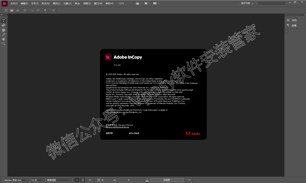This screenshot has width=306, height=183.
Task: Switch to the 段落 panel tab
Action: pyautogui.click(x=294, y=25)
